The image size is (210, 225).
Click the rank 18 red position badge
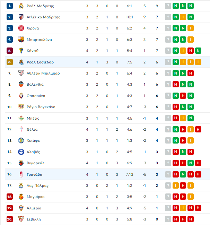click(10, 197)
